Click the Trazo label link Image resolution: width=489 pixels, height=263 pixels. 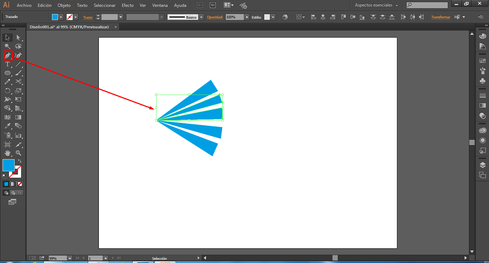[x=88, y=17]
